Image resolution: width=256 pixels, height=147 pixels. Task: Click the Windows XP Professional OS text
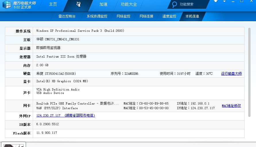[x=80, y=31]
